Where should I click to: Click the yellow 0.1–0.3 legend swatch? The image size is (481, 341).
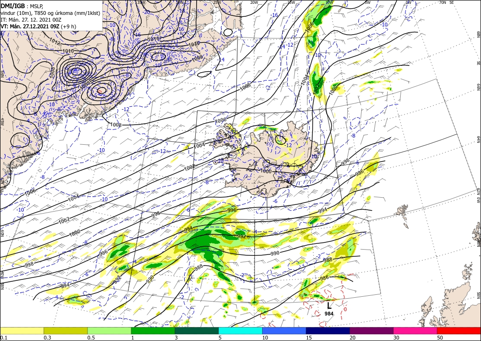pyautogui.click(x=22, y=330)
